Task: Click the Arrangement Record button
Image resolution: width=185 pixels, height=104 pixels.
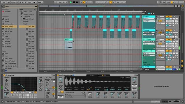Action: [77, 2]
